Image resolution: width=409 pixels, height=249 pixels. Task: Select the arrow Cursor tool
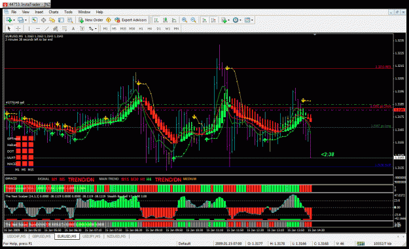pos(9,28)
